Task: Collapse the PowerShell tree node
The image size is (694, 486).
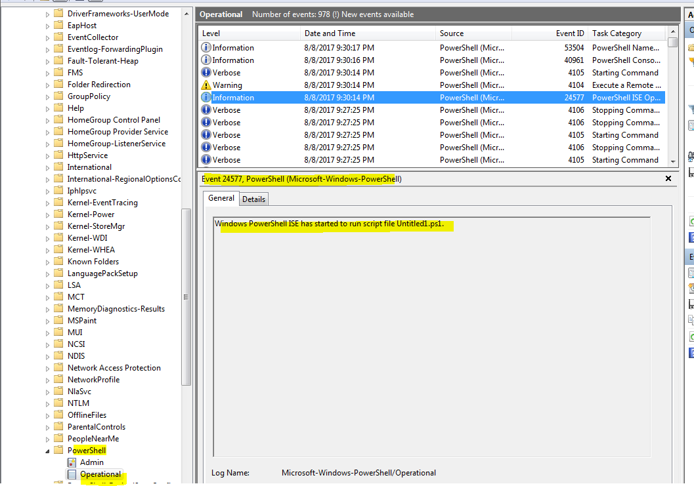Action: 46,450
